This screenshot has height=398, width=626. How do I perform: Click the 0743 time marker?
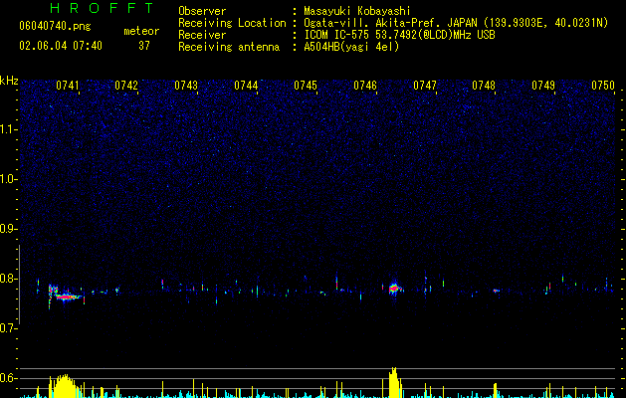[186, 86]
